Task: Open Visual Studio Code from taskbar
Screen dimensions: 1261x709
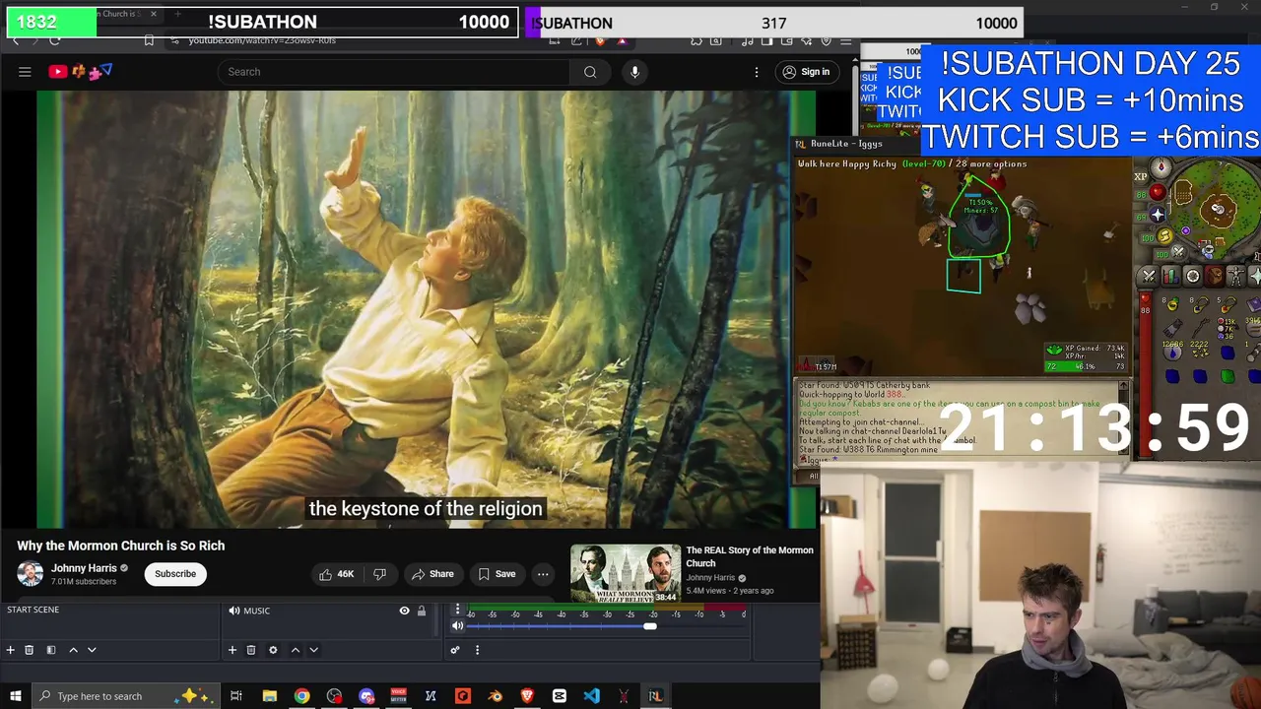Action: click(591, 696)
